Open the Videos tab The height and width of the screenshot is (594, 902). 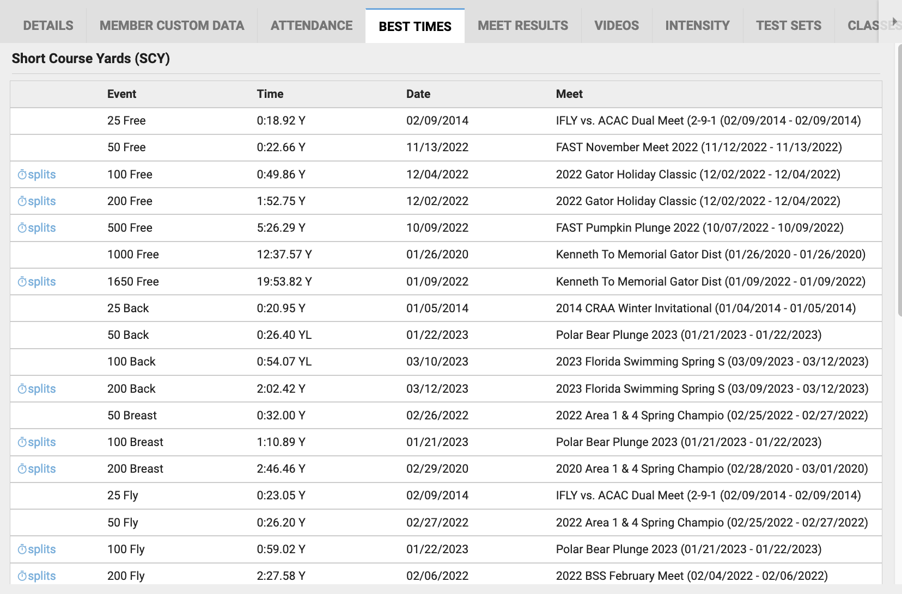(x=617, y=26)
